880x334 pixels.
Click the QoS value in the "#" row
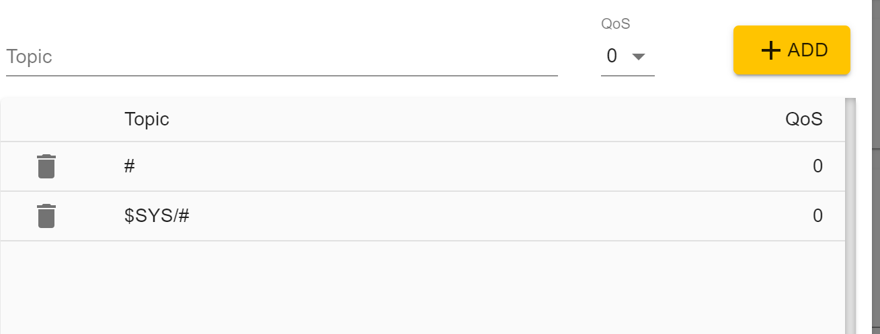click(x=817, y=166)
